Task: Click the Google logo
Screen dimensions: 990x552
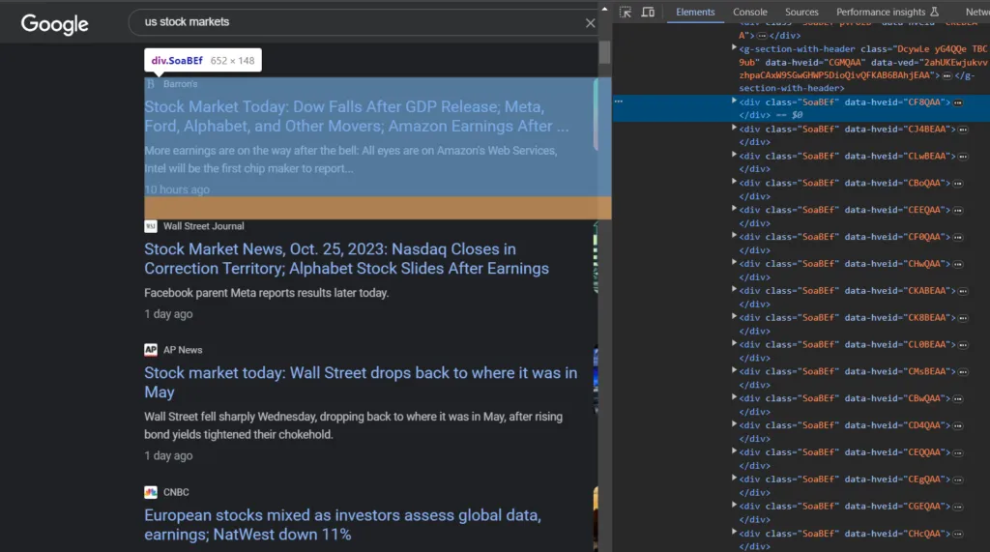Action: coord(55,24)
